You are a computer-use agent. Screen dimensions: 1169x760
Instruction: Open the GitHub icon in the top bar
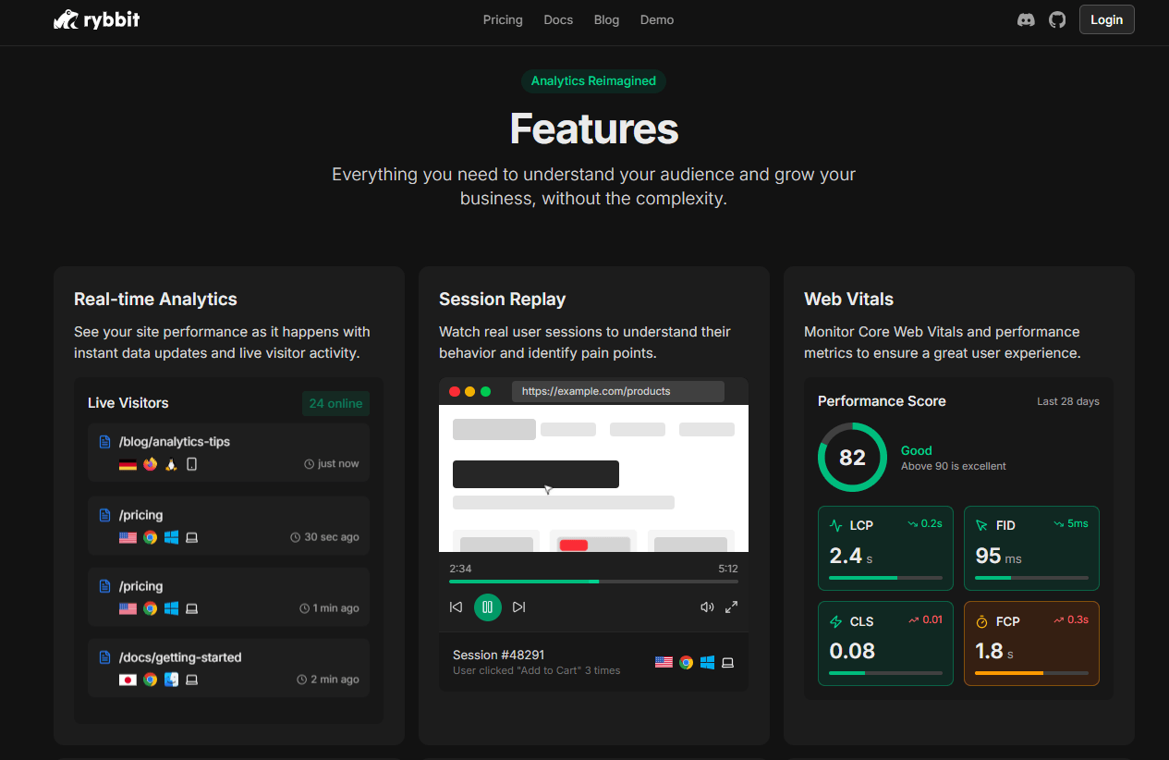[x=1057, y=18]
